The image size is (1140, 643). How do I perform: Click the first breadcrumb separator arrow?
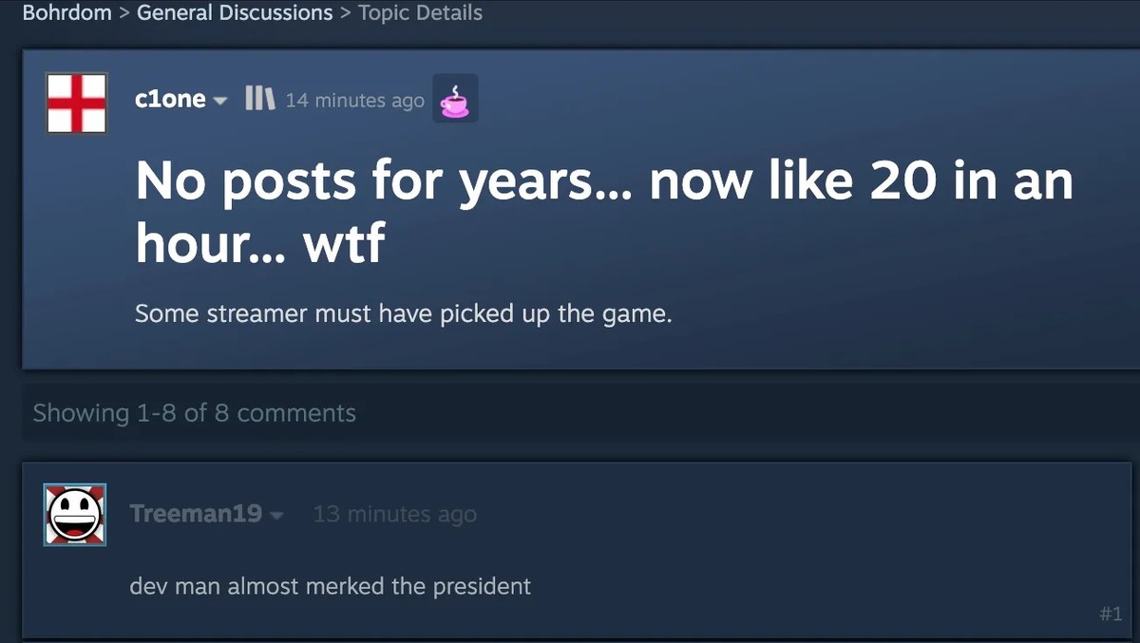[x=124, y=13]
